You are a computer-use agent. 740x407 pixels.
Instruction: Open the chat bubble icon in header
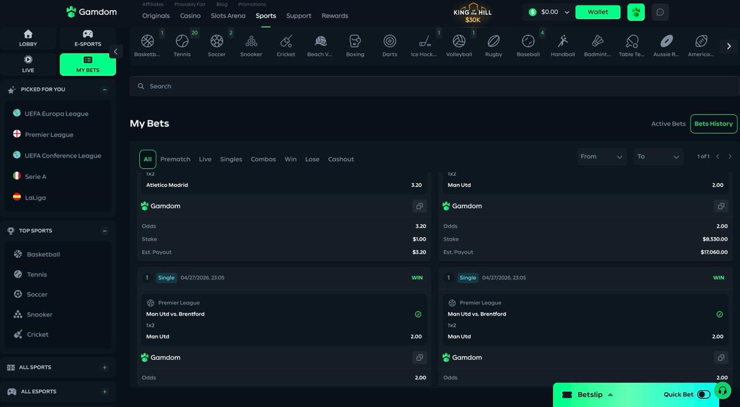pyautogui.click(x=660, y=12)
